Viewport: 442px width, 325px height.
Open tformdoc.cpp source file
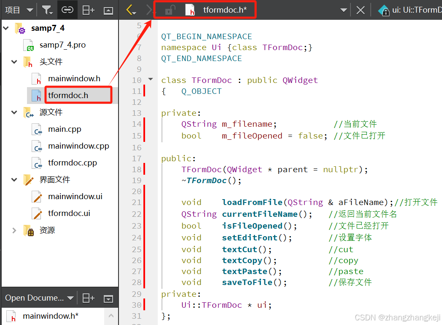click(73, 163)
